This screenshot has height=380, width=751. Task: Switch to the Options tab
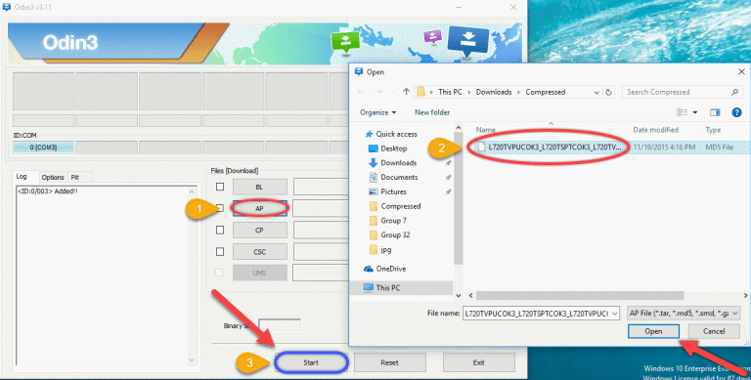[53, 177]
